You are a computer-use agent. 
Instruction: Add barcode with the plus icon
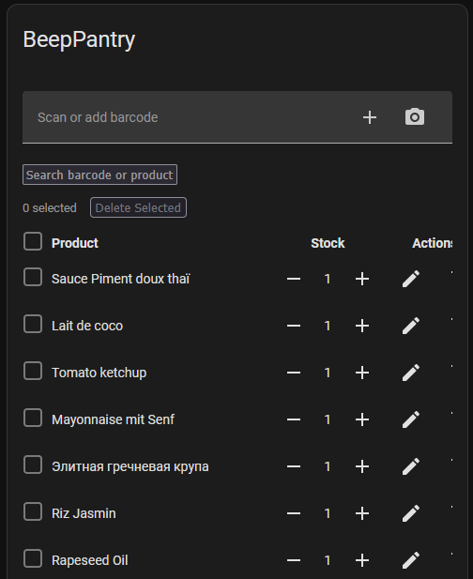pos(370,117)
